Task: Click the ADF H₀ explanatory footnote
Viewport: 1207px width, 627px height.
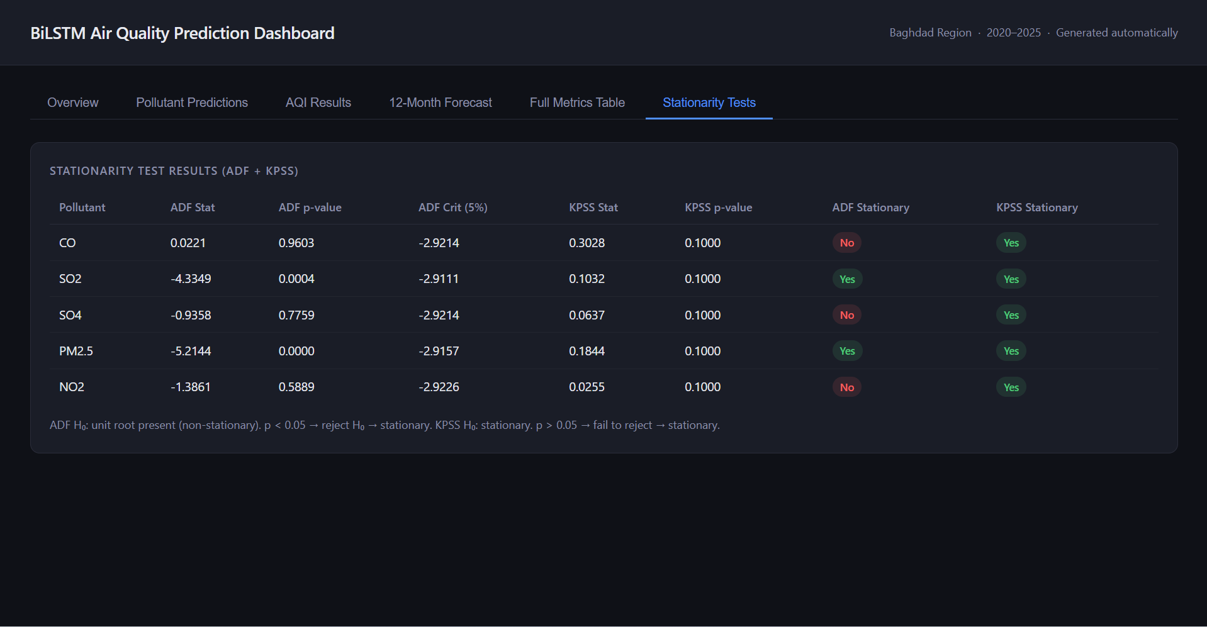Action: click(x=385, y=425)
